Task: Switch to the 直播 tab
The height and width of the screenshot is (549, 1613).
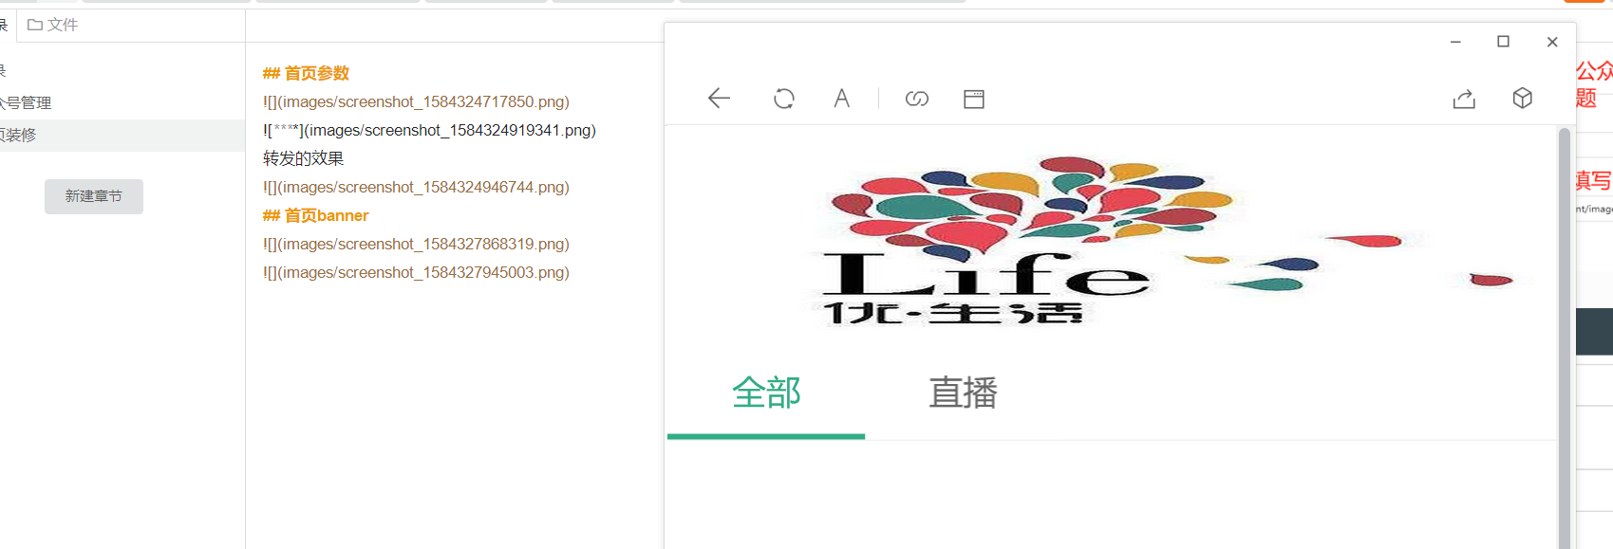Action: 963,393
